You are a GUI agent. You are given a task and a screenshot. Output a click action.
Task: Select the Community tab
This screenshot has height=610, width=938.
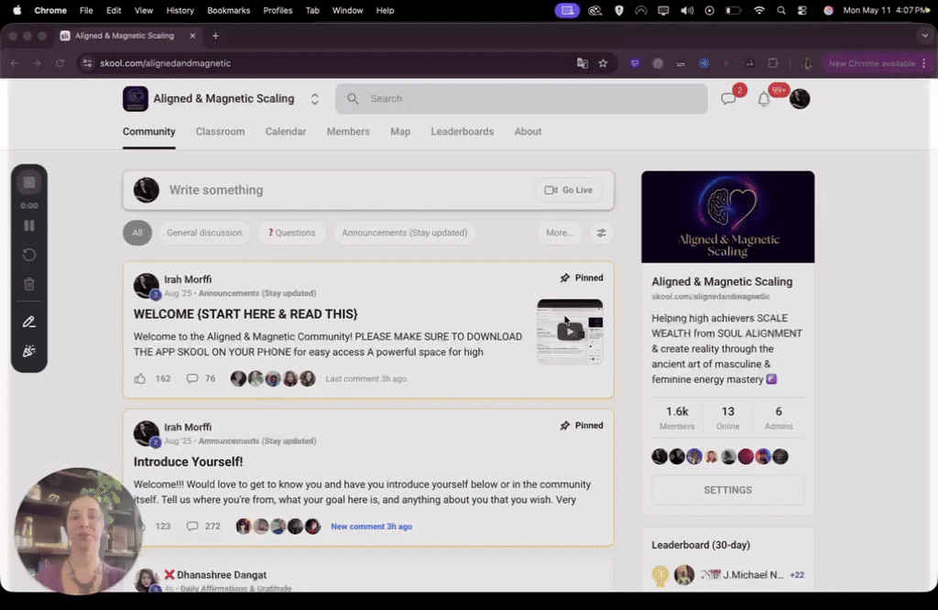pos(149,132)
